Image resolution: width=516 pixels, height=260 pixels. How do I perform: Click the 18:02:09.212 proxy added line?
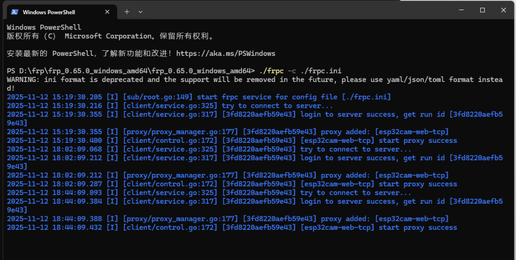[x=228, y=176]
